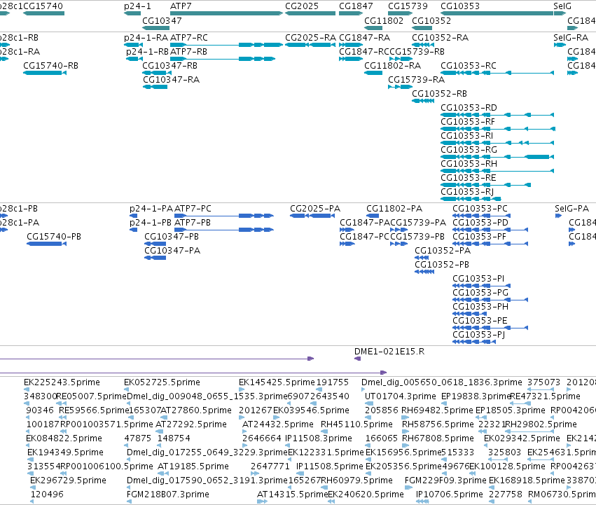Click the long CG10353 gene bar glyph
The height and width of the screenshot is (505, 596).
pyautogui.click(x=497, y=13)
